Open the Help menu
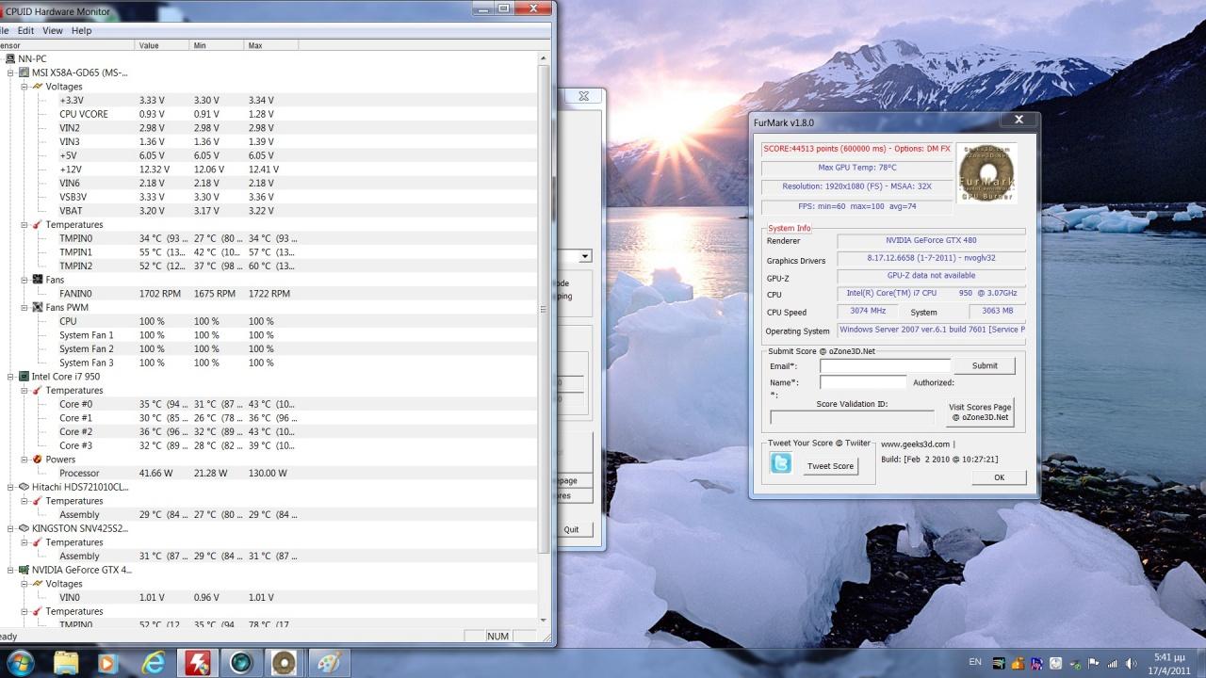This screenshot has height=678, width=1206. [82, 30]
